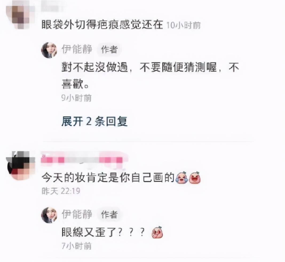Open the 伊能静 username in the second reply
Viewport: 285px width, 262px height.
[77, 214]
